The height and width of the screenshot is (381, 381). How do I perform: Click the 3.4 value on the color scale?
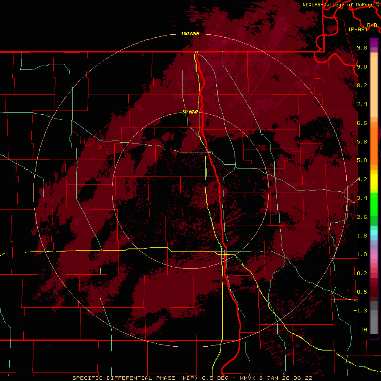362,198
